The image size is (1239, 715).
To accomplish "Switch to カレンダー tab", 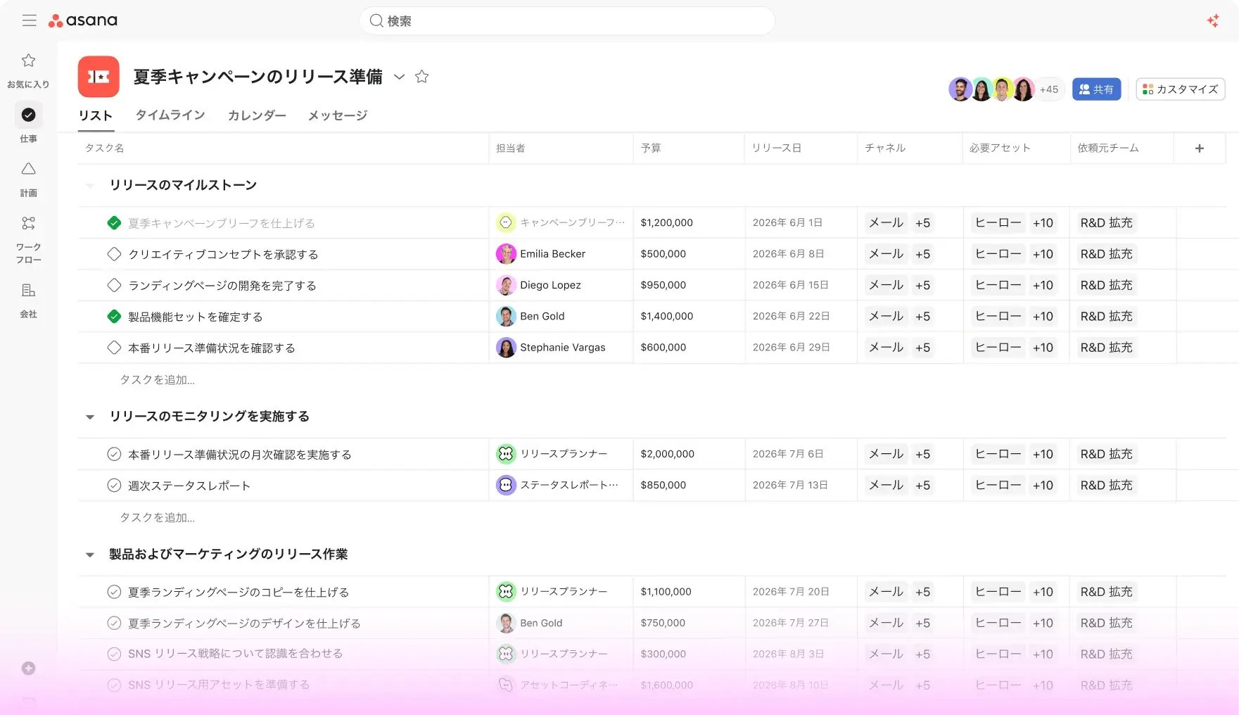I will click(257, 115).
